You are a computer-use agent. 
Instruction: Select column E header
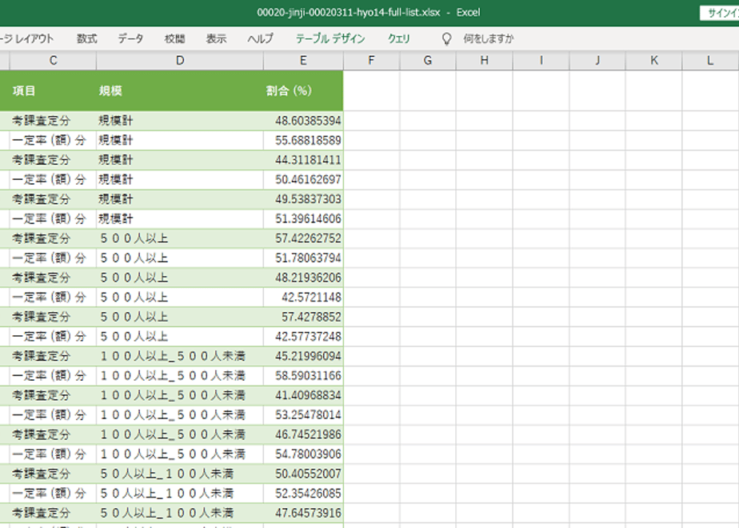(x=303, y=60)
